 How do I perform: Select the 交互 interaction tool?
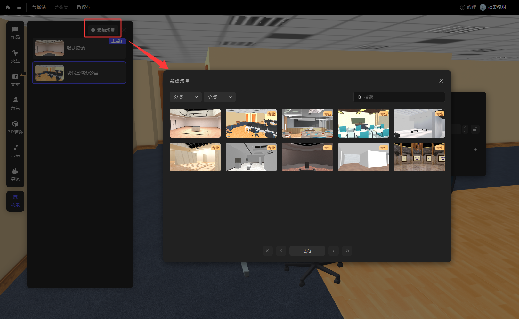point(15,57)
